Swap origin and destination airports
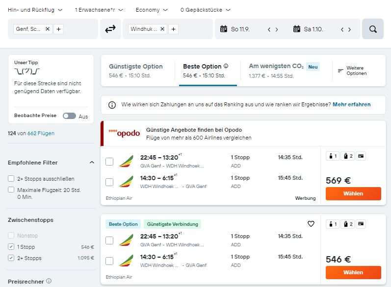This screenshot has width=391, height=287. point(110,29)
